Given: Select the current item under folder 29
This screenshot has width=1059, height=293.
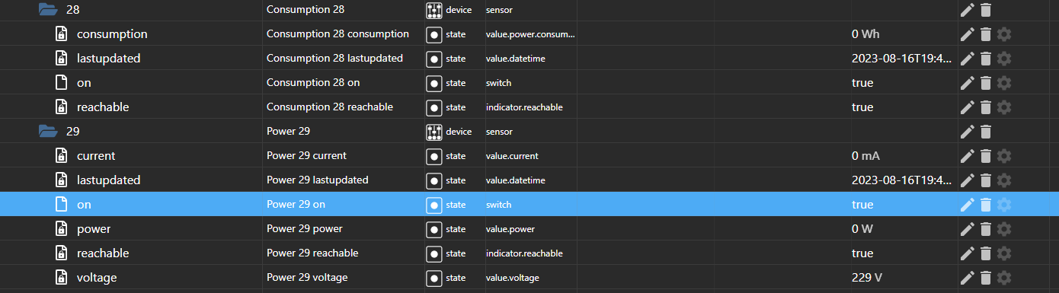Looking at the screenshot, I should click(96, 156).
